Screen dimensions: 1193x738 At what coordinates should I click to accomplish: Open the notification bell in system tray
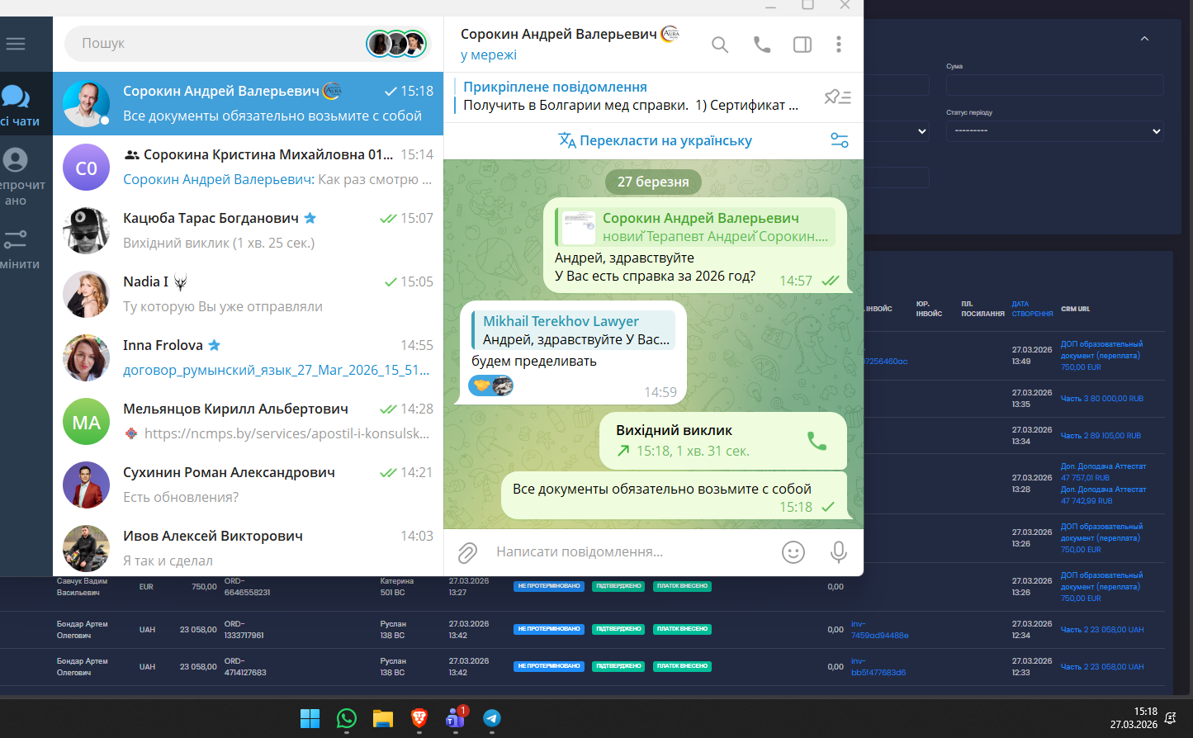[x=1170, y=718]
